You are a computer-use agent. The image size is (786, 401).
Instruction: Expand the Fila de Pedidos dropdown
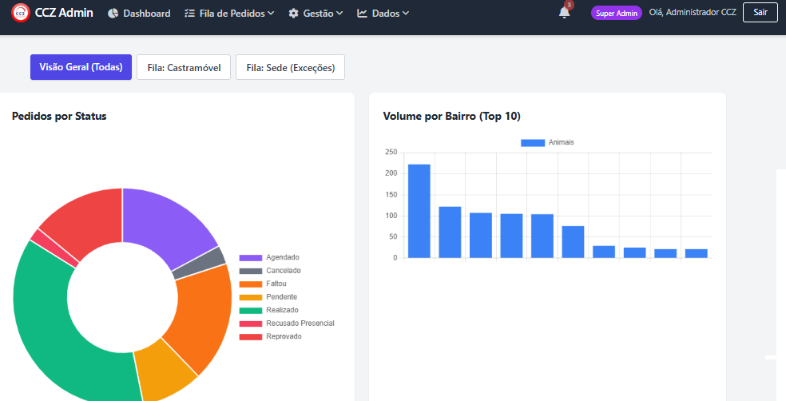click(229, 14)
